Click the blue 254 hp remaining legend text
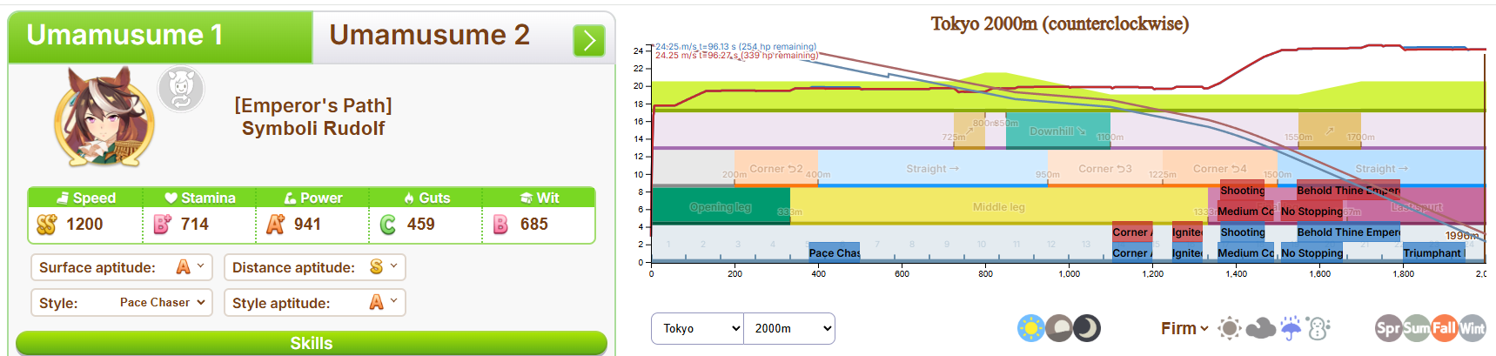Screen dimensions: 1496x356 (x=735, y=47)
